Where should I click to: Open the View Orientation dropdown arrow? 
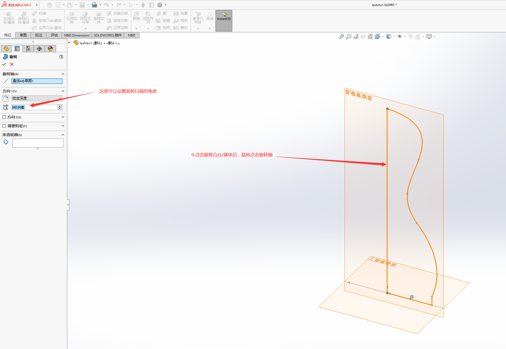pyautogui.click(x=383, y=37)
